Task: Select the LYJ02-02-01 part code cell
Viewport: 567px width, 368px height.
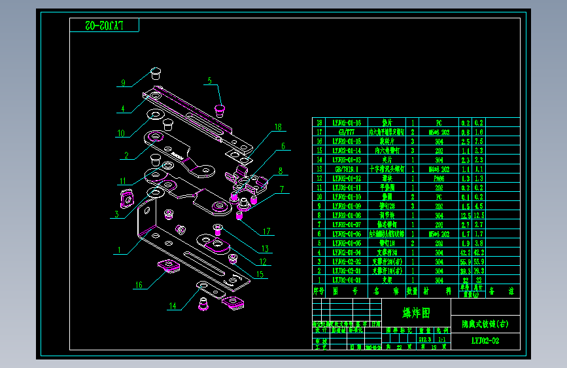Action: (347, 271)
